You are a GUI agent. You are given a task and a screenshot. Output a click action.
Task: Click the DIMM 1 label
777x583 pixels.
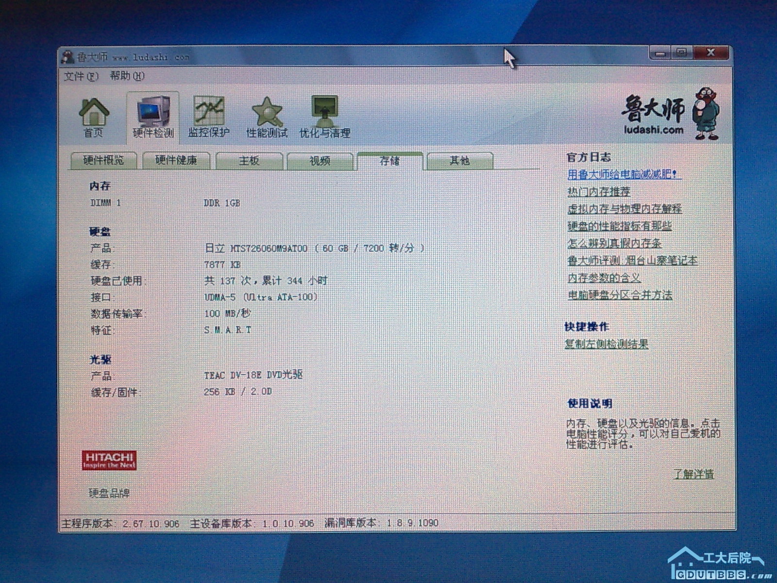point(105,203)
